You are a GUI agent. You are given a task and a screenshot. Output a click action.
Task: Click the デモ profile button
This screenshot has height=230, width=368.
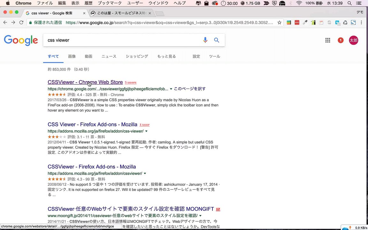point(360,12)
